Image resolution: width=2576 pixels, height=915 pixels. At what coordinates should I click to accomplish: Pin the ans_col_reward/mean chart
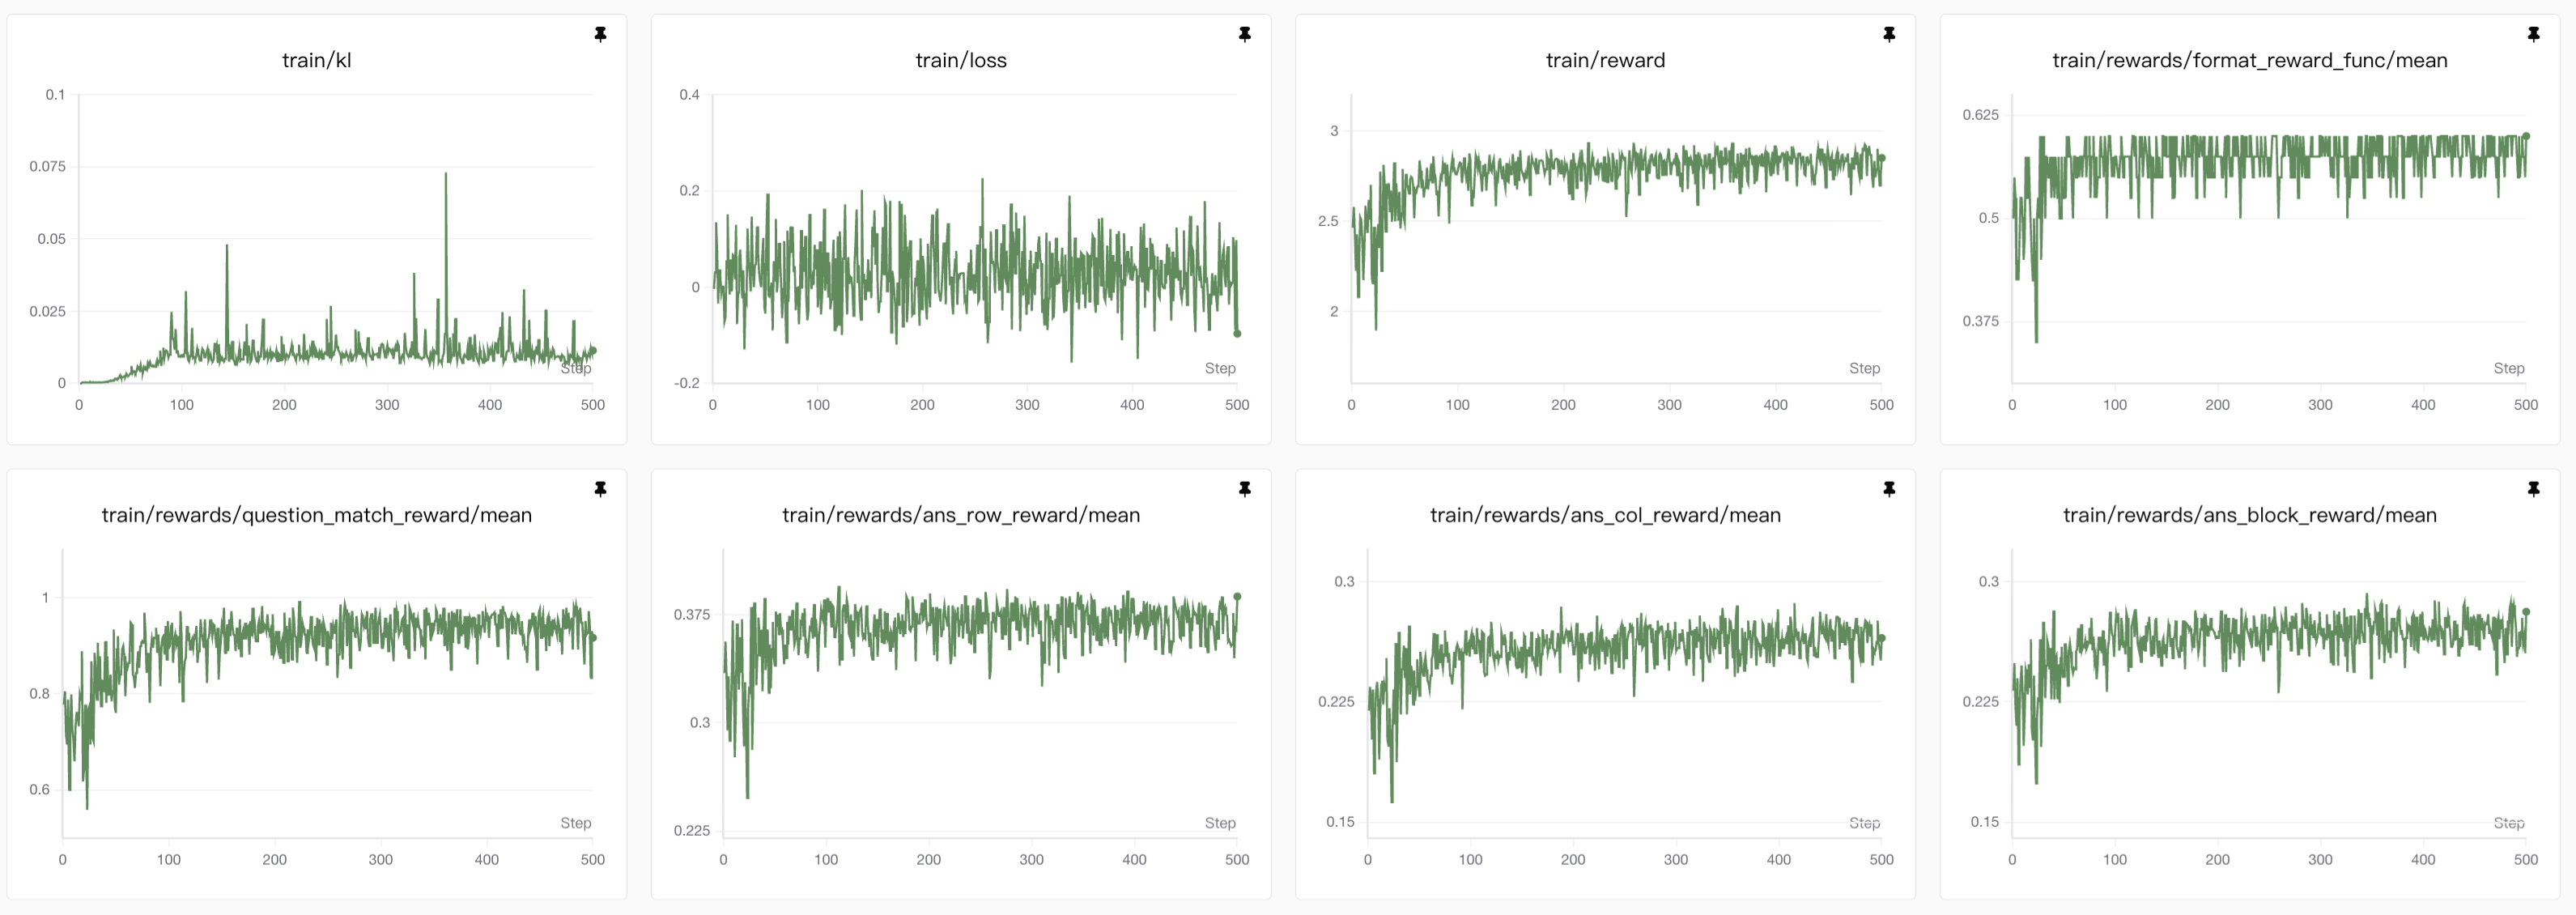pyautogui.click(x=1888, y=489)
